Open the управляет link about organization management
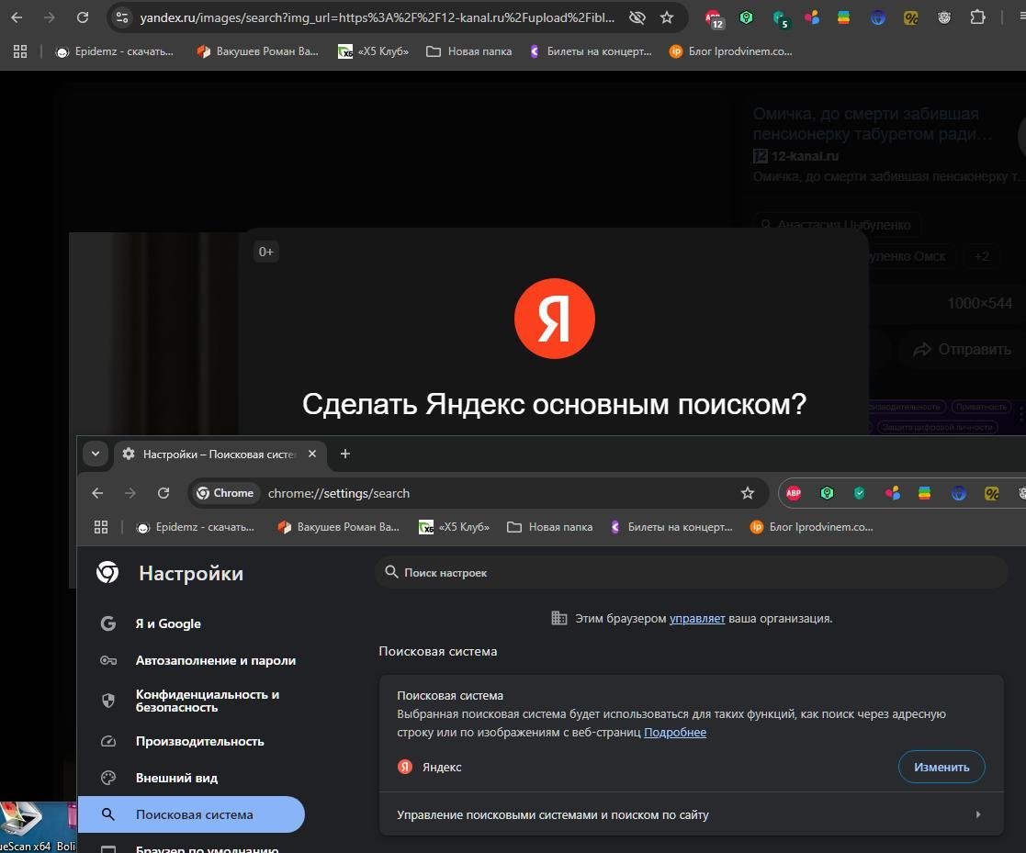This screenshot has width=1026, height=853. (x=697, y=618)
